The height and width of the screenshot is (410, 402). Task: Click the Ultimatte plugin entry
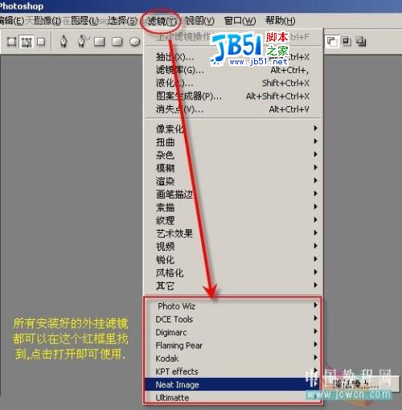click(232, 397)
